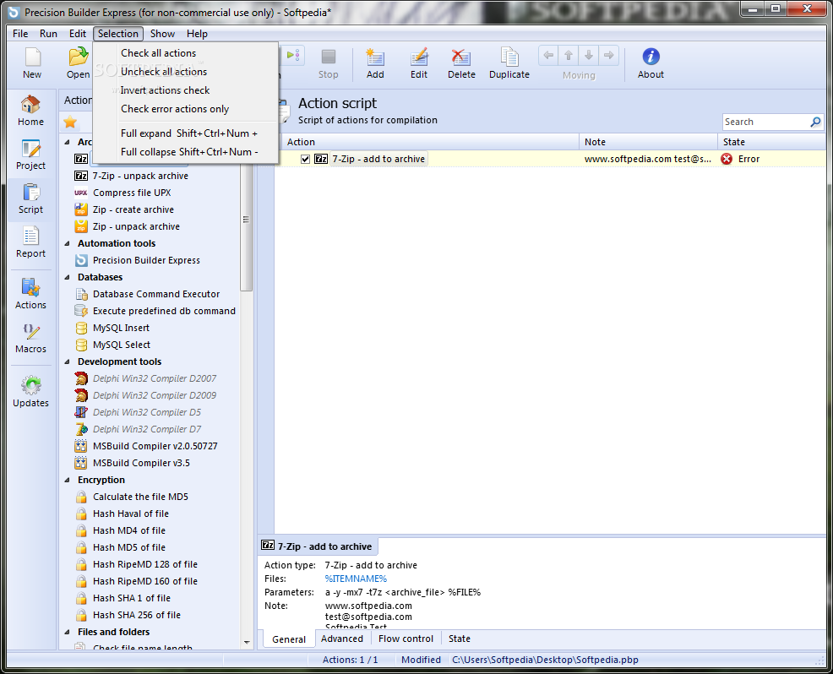Choose Full collapse menu entry
The height and width of the screenshot is (674, 833).
click(x=186, y=152)
